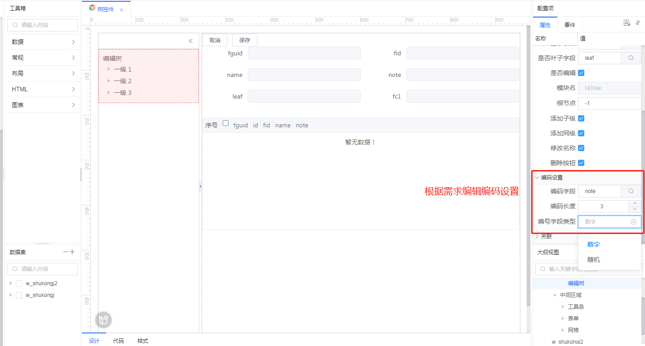
Task: Click the plus icon in the 数据集 panel
Action: pos(72,252)
